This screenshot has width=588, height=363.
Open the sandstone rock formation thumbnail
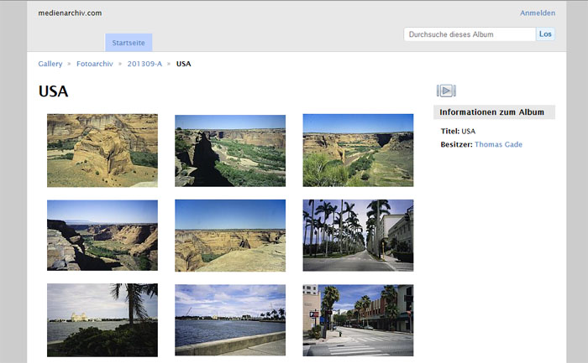pos(102,150)
